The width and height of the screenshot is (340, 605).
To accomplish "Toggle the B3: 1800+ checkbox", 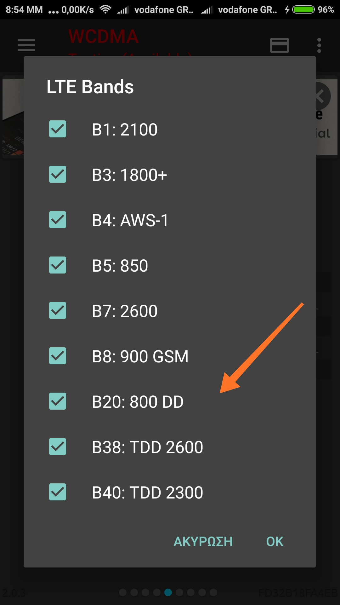I will click(58, 175).
